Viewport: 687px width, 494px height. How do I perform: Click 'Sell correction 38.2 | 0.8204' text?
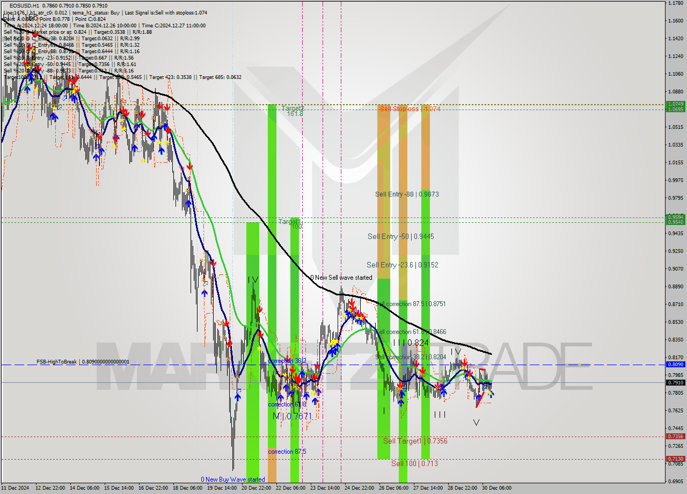(411, 357)
